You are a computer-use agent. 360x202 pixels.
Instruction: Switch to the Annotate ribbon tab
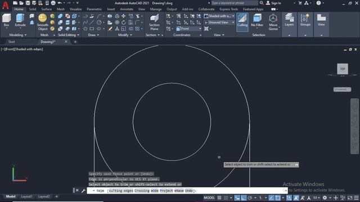pos(127,9)
